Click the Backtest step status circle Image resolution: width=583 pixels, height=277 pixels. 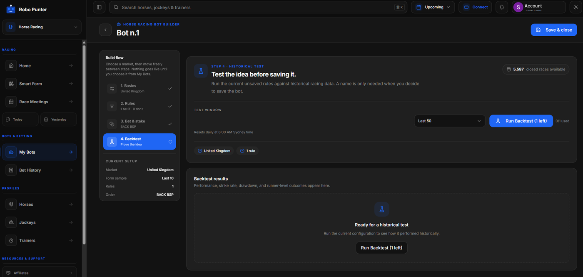(x=170, y=142)
